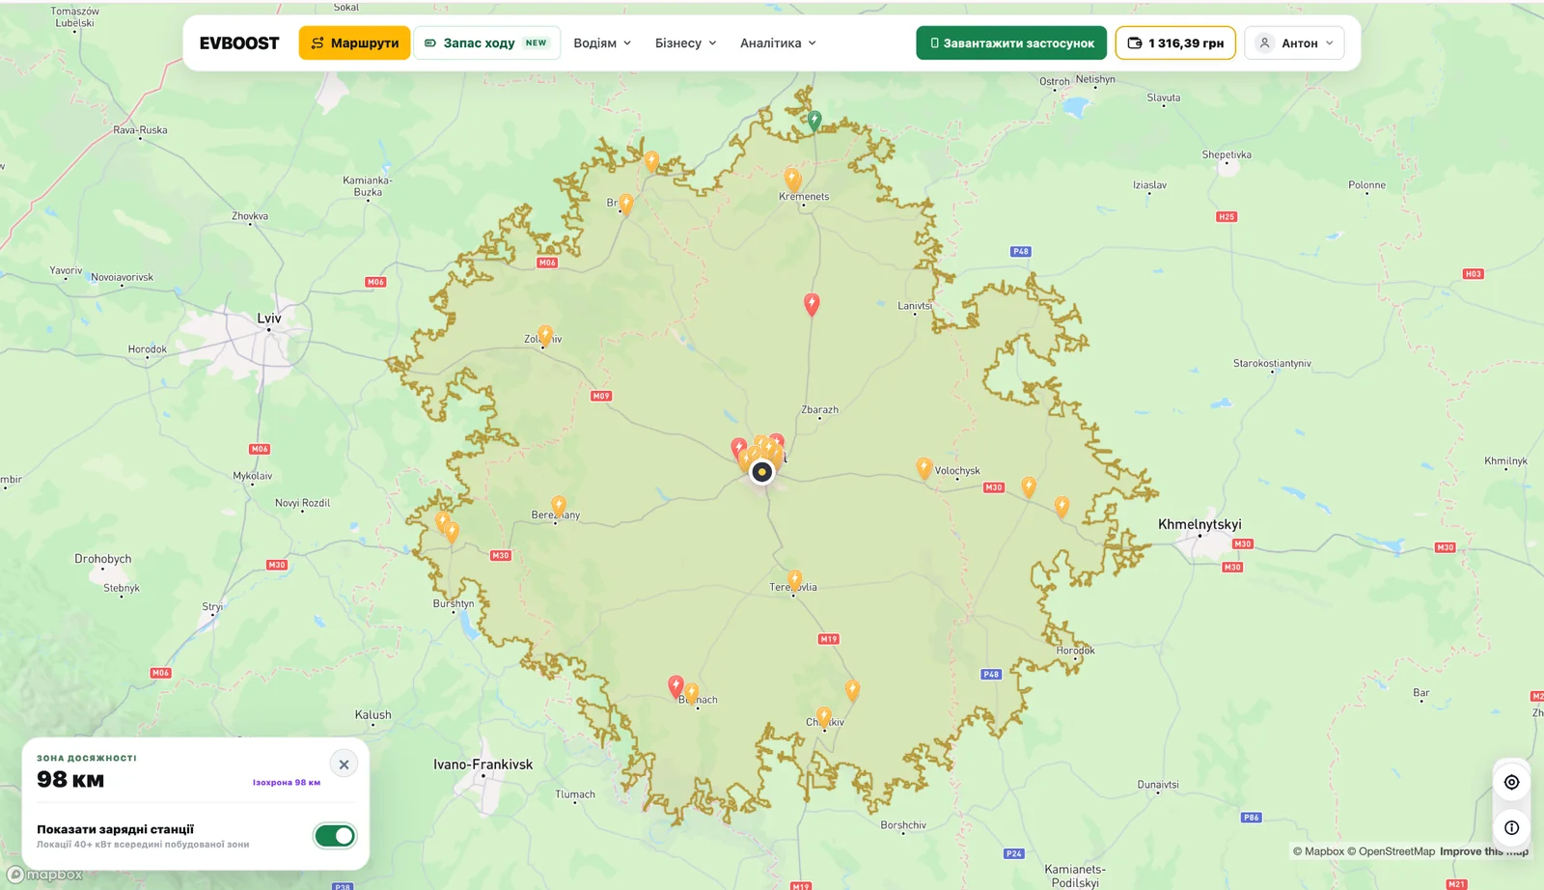Click the Shepetivka town label
The height and width of the screenshot is (890, 1544).
pyautogui.click(x=1227, y=154)
